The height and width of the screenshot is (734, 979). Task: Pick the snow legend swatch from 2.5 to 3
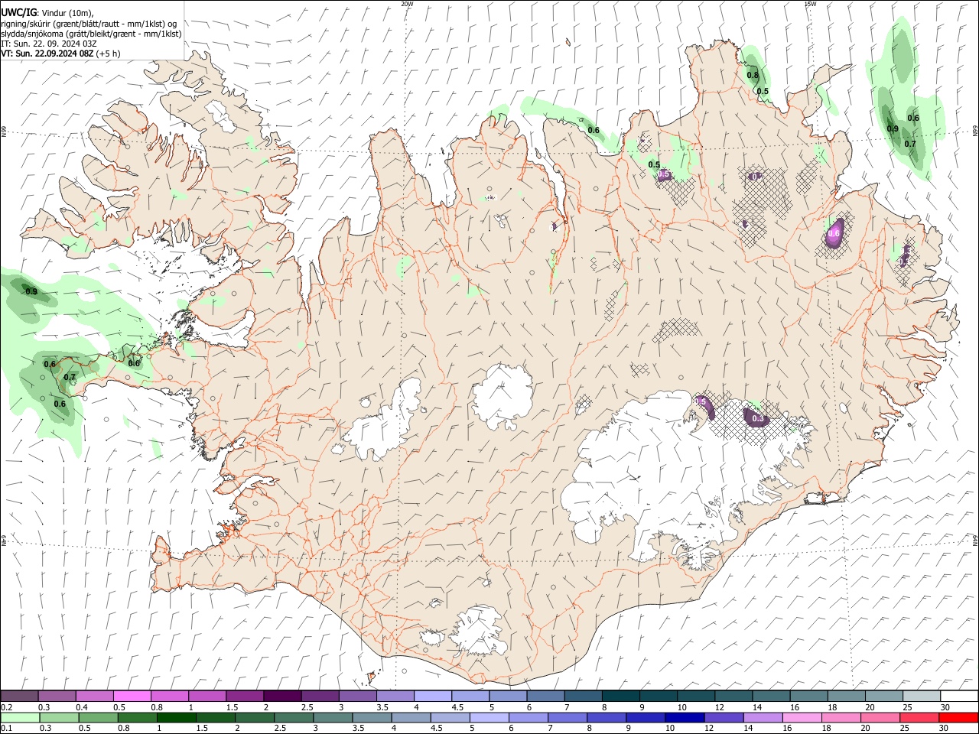click(320, 696)
